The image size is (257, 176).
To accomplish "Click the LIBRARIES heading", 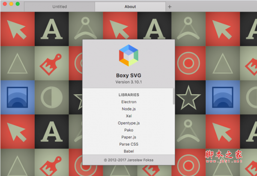I will (129, 95).
